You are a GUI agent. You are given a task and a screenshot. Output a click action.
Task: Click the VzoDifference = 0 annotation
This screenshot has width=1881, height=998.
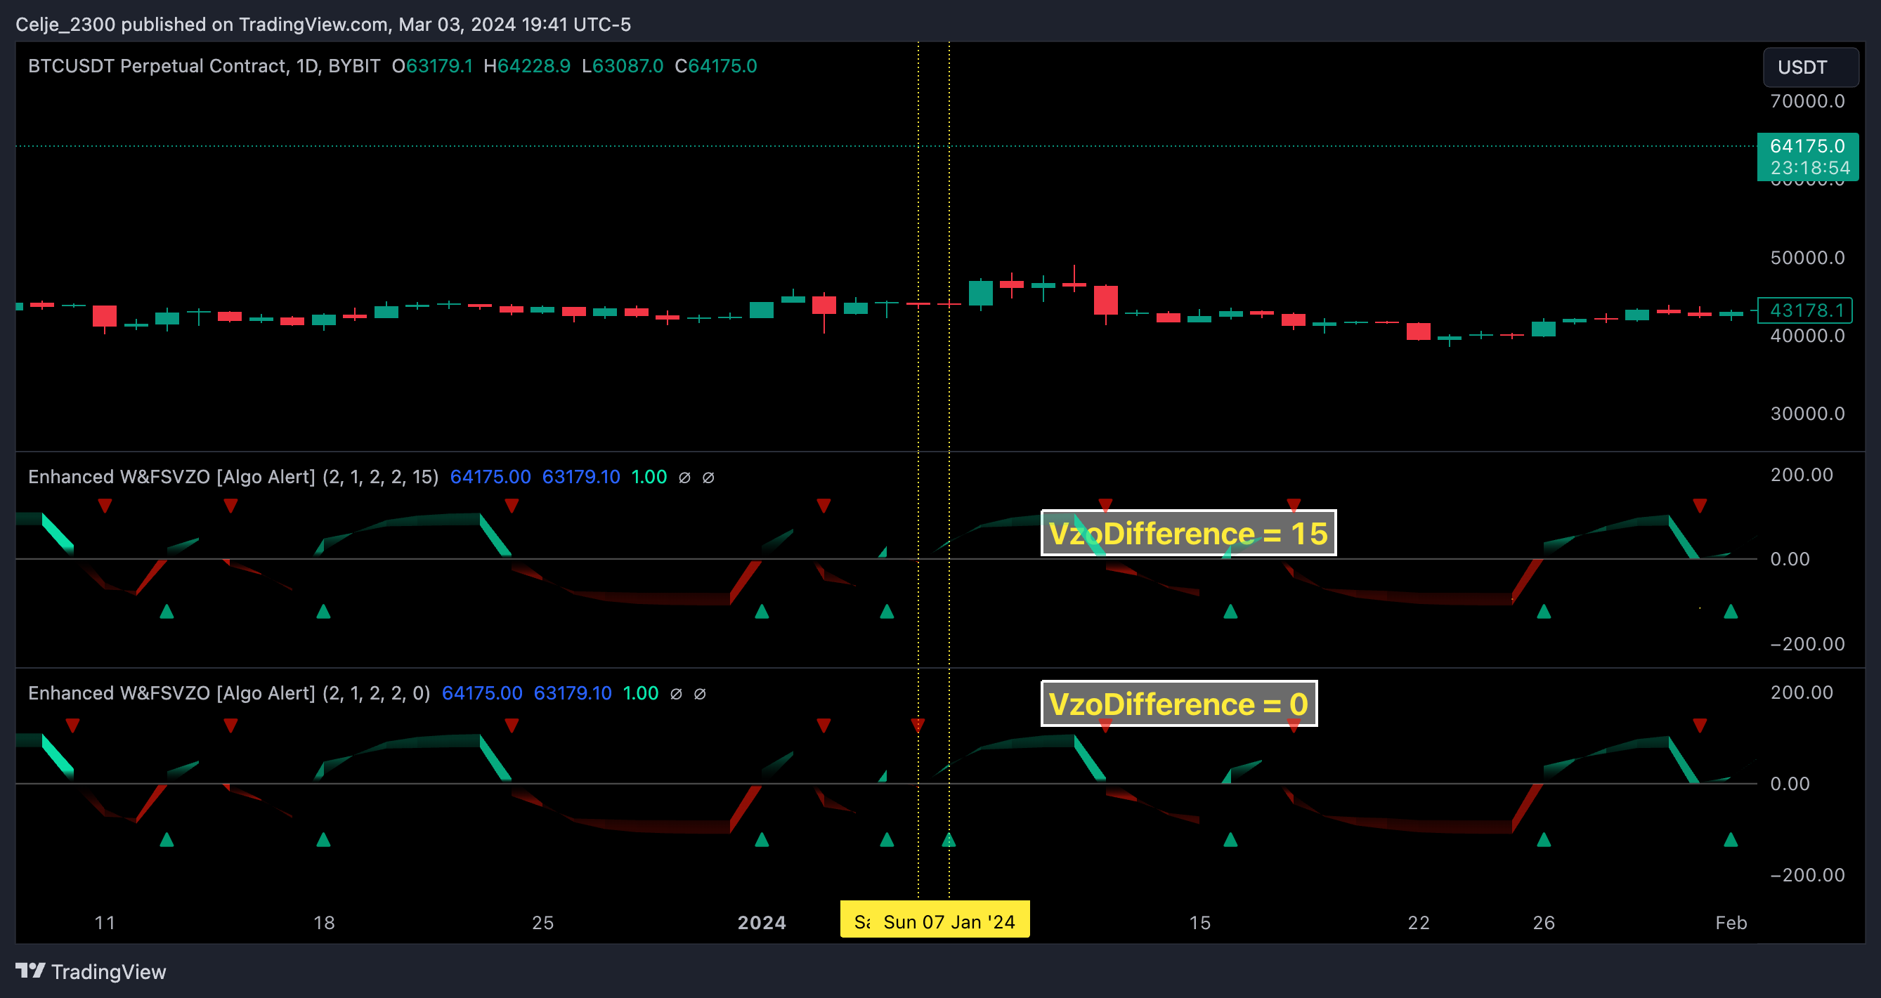pos(1178,704)
